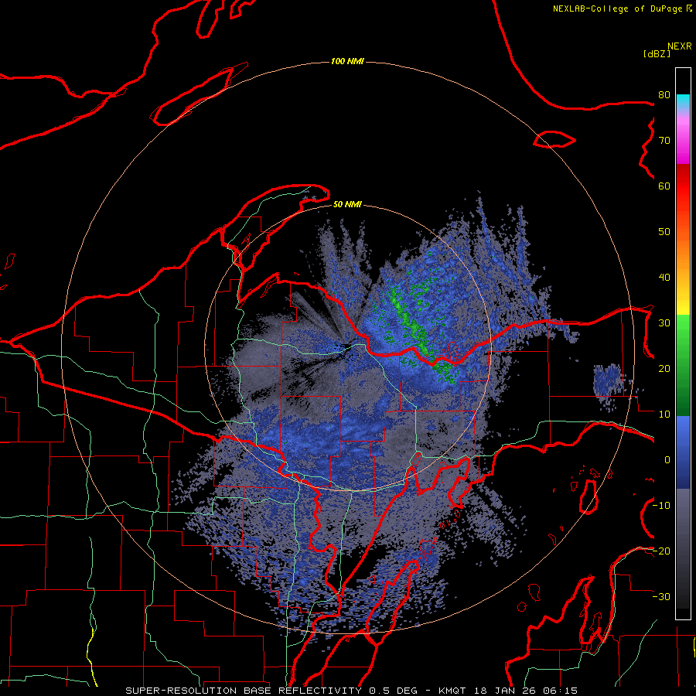This screenshot has width=696, height=696.
Task: Click the 50 NMI range ring label
Action: (347, 204)
